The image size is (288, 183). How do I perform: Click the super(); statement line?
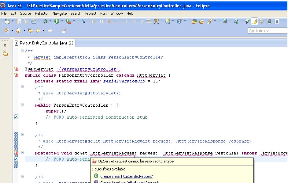click(x=56, y=111)
